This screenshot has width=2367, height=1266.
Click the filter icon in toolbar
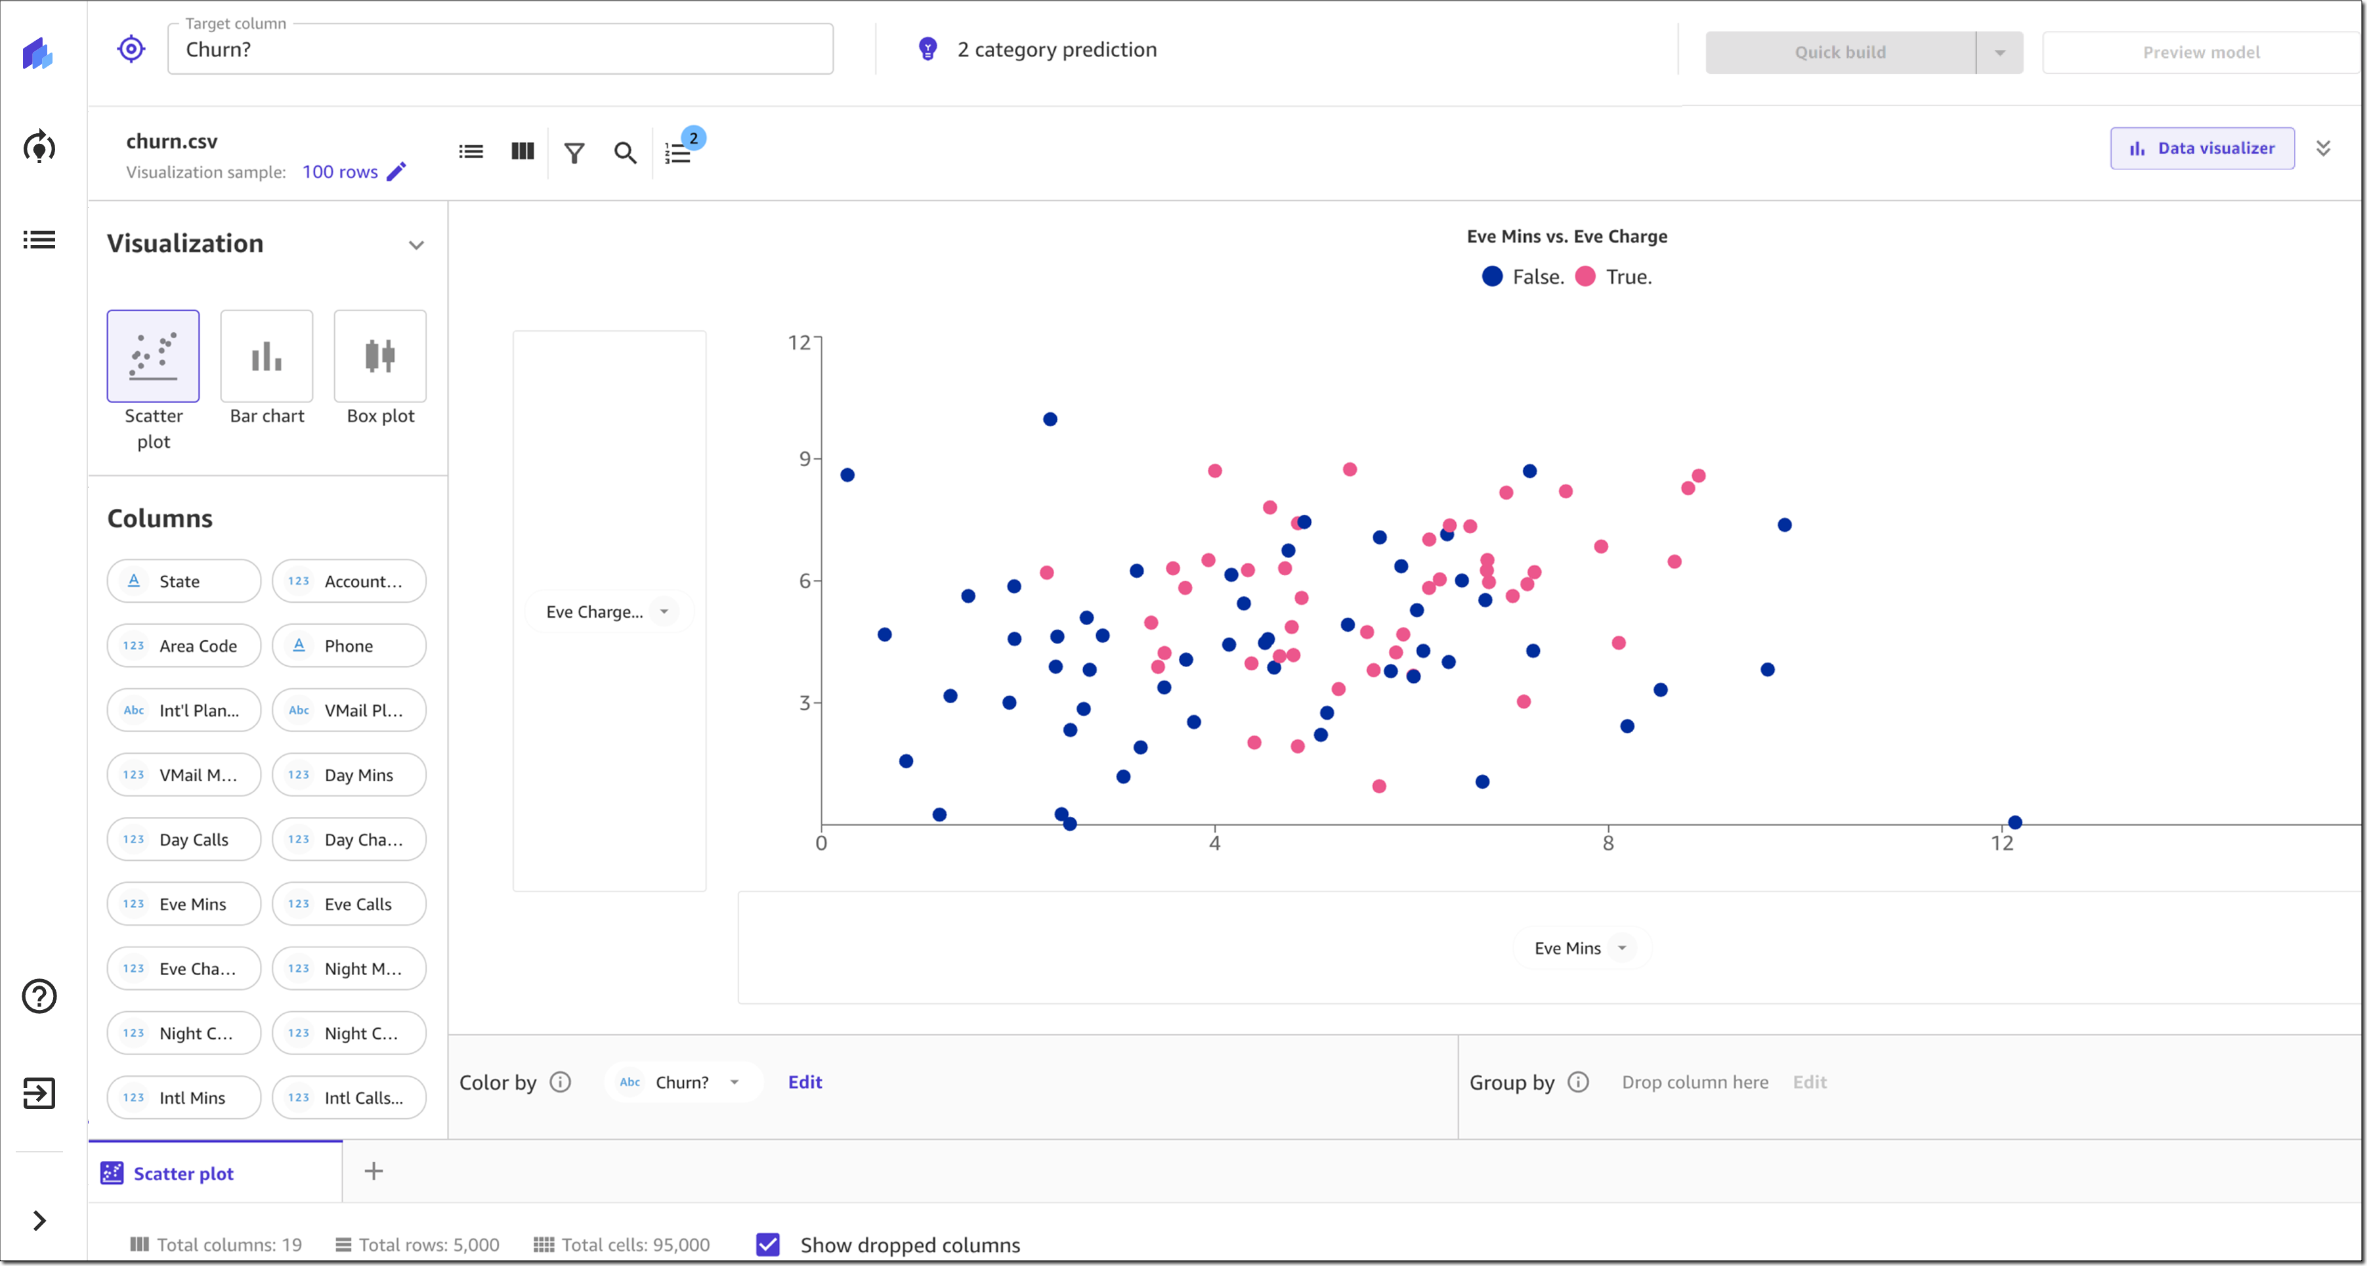tap(574, 152)
